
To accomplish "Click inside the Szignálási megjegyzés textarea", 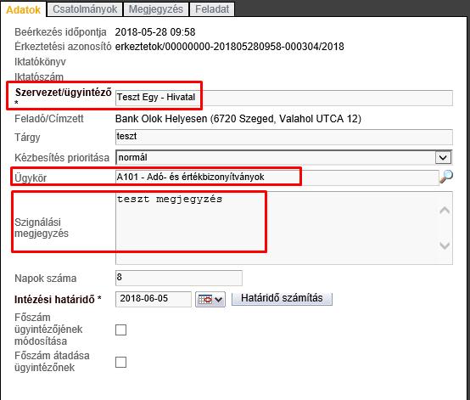I will coord(284,228).
